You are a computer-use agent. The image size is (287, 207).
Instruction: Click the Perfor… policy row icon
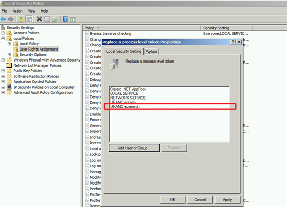[x=87, y=189]
